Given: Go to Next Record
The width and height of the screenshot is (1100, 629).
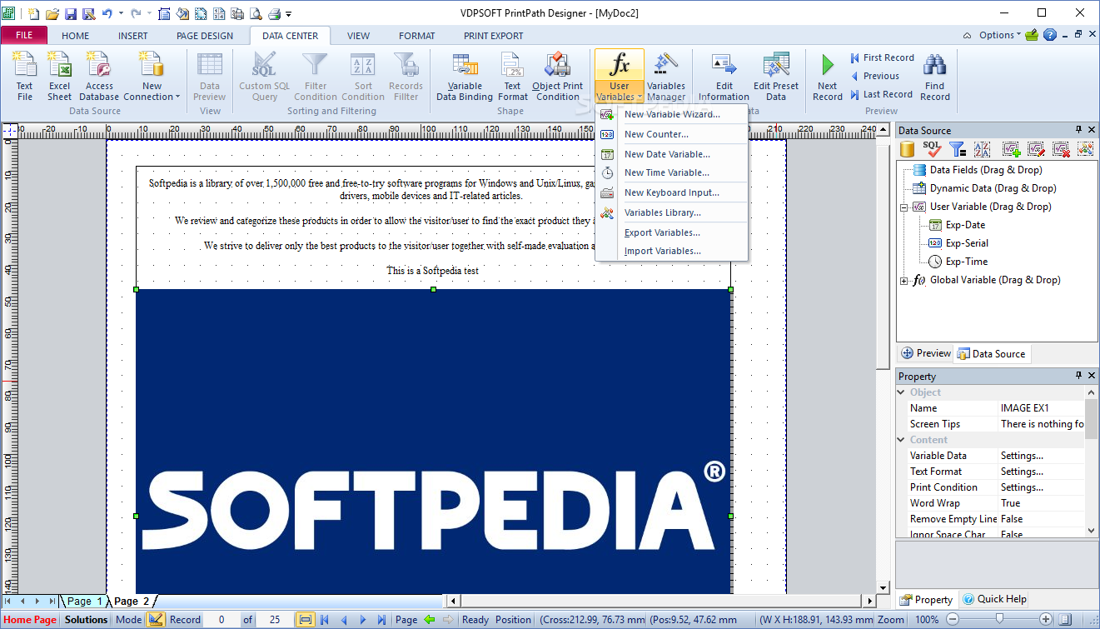Looking at the screenshot, I should tap(828, 76).
